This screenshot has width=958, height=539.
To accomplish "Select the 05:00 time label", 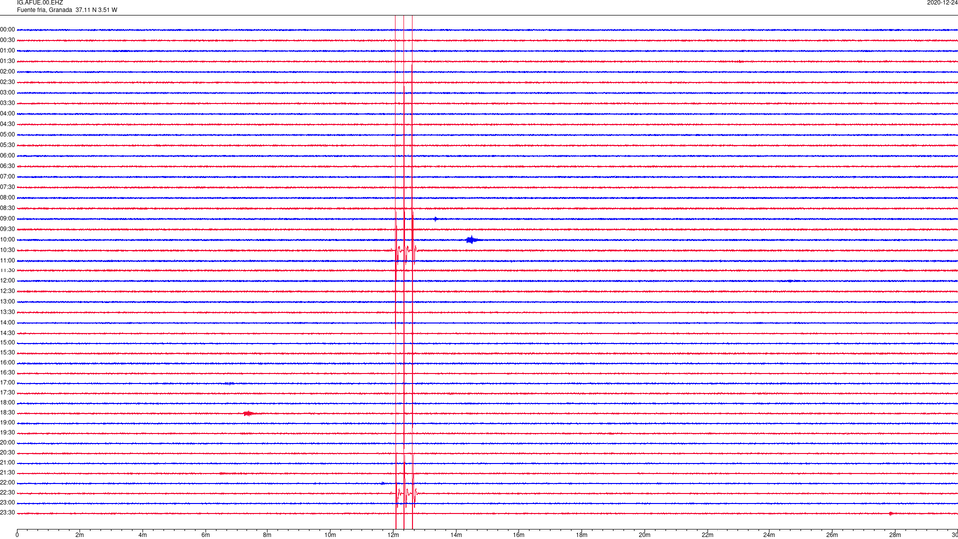I will [x=7, y=135].
